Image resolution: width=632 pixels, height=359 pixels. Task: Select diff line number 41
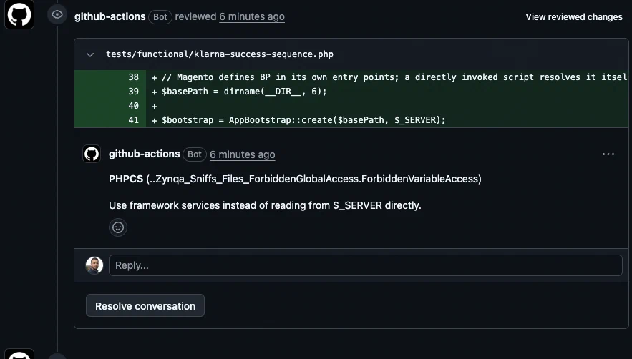(x=133, y=120)
